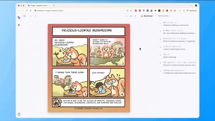This screenshot has width=215, height=121.
Task: Click the 'Good morning!' speech bubble on canvas
Action: pos(98,73)
